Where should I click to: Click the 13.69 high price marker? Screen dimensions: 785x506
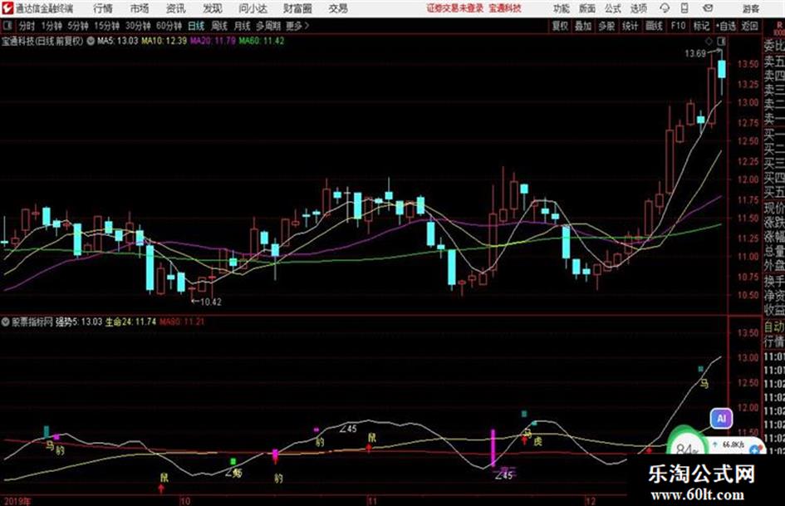[695, 54]
